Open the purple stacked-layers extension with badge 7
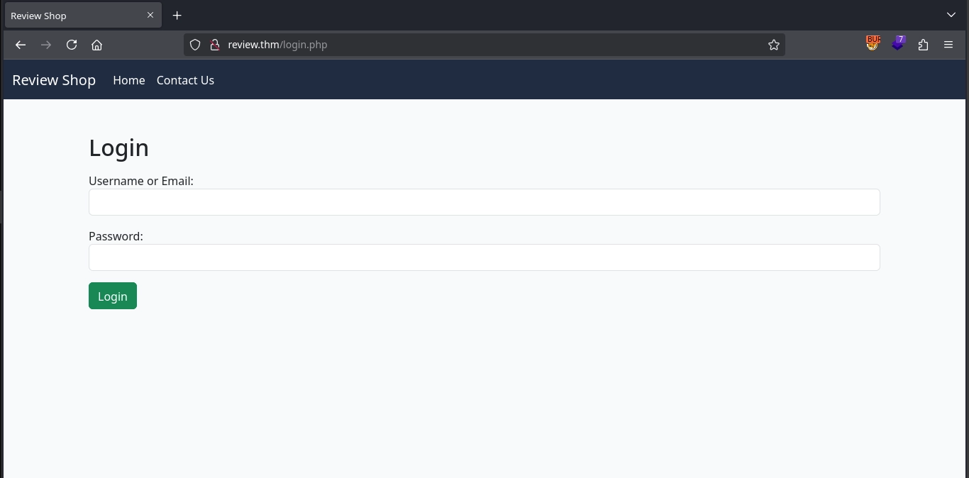969x478 pixels. pyautogui.click(x=898, y=44)
